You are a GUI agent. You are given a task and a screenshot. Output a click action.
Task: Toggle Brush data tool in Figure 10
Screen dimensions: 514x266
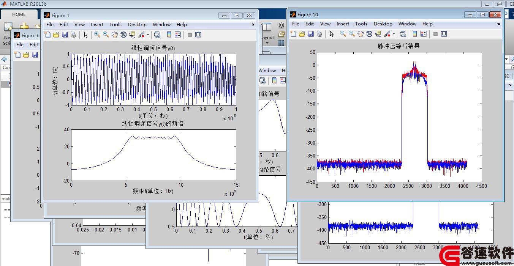pos(387,34)
